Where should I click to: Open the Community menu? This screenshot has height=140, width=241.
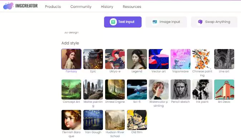coord(81,6)
